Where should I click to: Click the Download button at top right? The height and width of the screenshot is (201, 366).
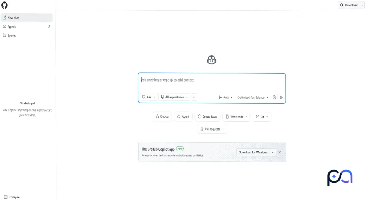click(x=349, y=5)
